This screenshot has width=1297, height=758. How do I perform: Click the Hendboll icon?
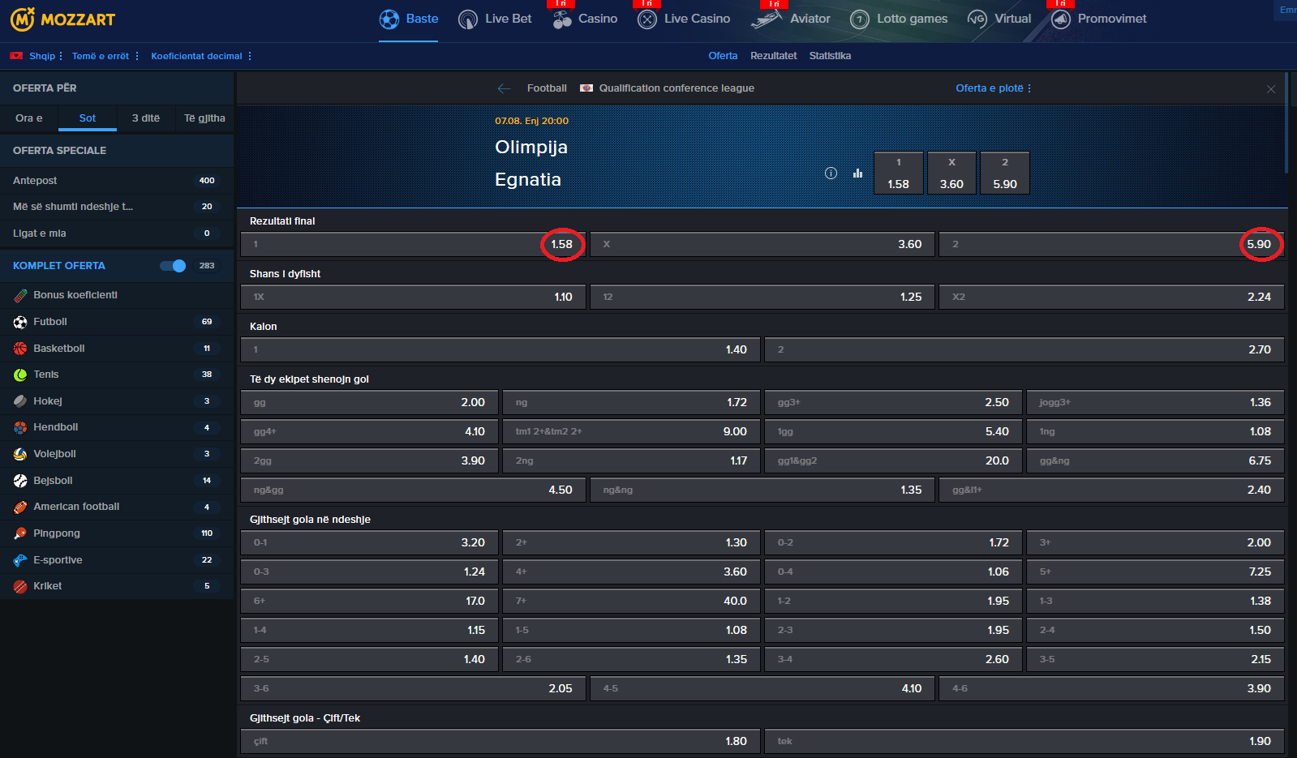pos(20,427)
